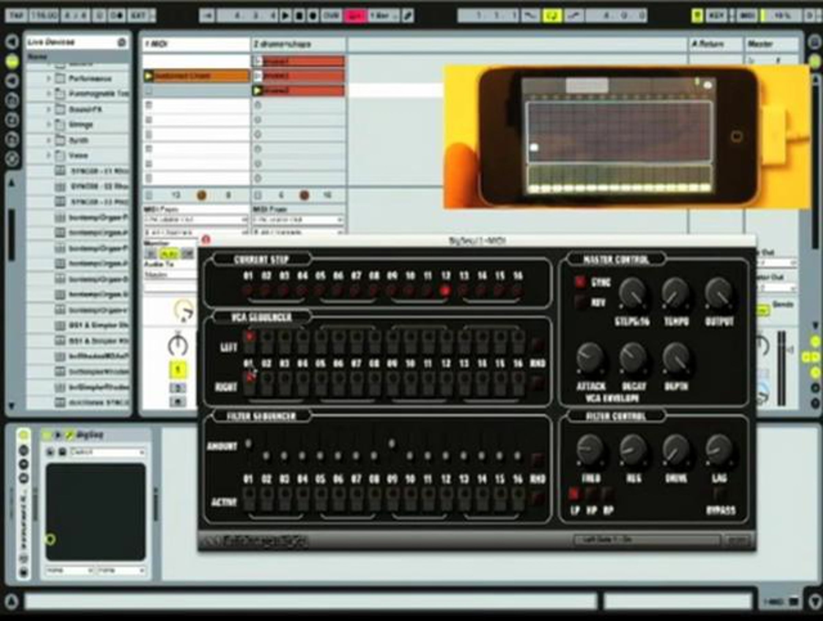823x621 pixels.
Task: Expand the Voice folder
Action: 48,156
